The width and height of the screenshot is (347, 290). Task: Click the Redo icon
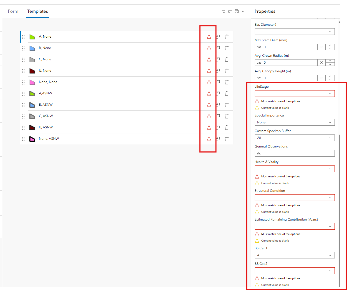point(230,11)
